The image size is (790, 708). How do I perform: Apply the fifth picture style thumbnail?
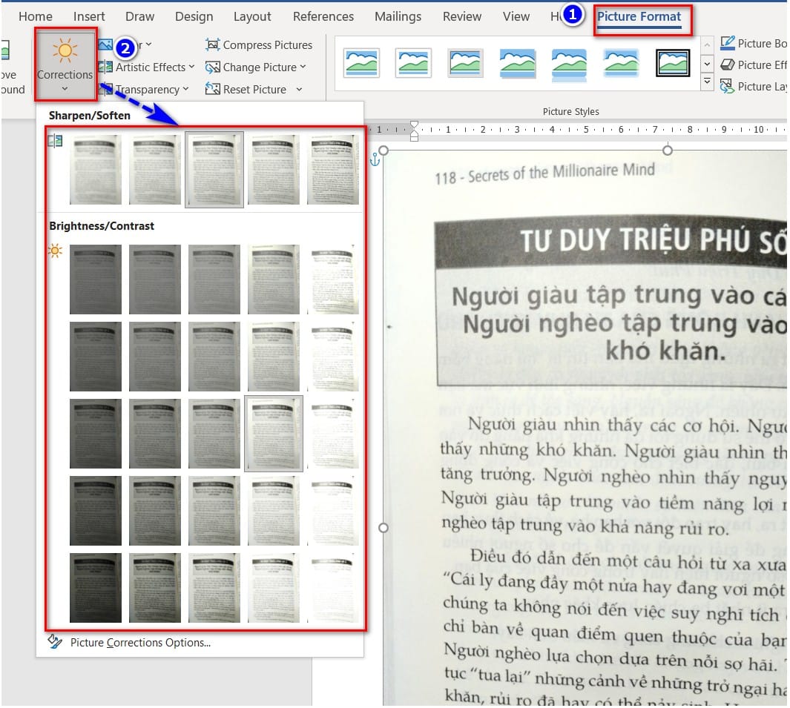point(570,64)
